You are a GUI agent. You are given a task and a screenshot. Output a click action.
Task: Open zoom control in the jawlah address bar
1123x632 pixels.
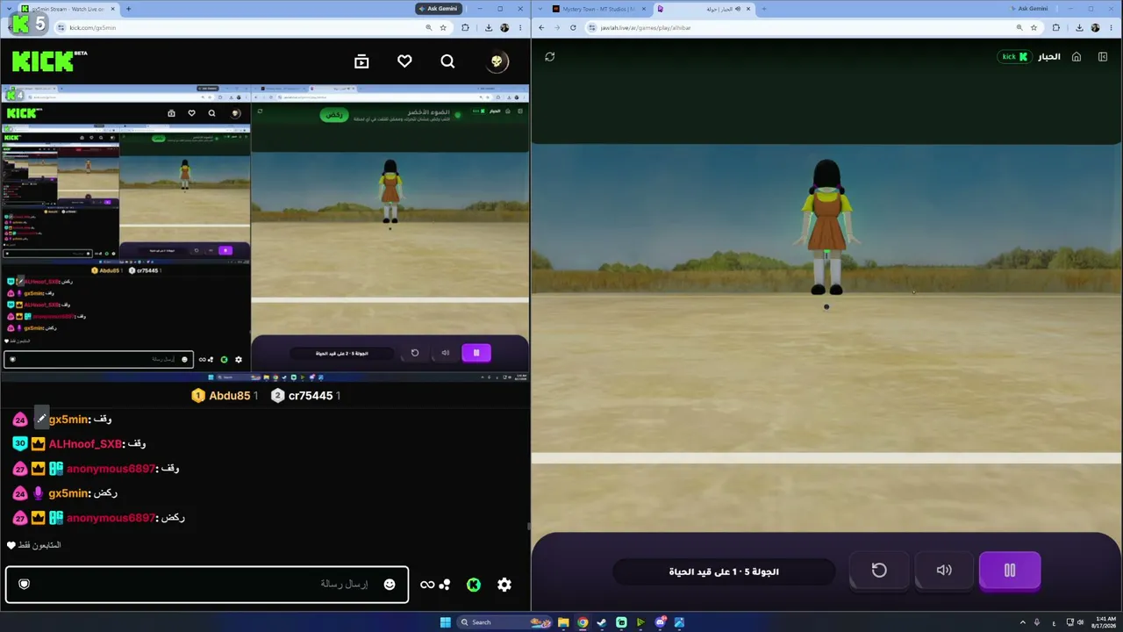tap(1019, 27)
